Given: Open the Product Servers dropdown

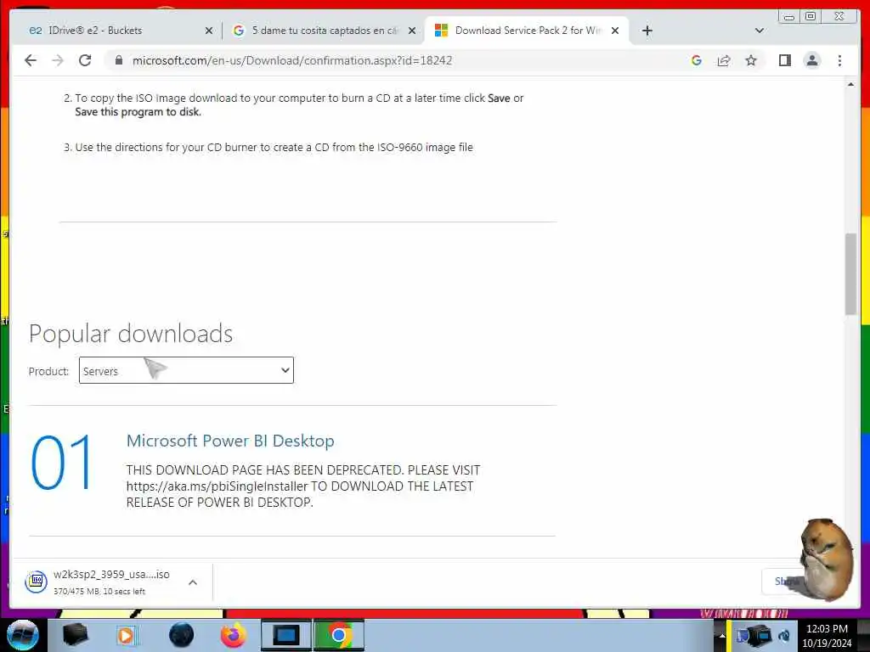Looking at the screenshot, I should (186, 370).
